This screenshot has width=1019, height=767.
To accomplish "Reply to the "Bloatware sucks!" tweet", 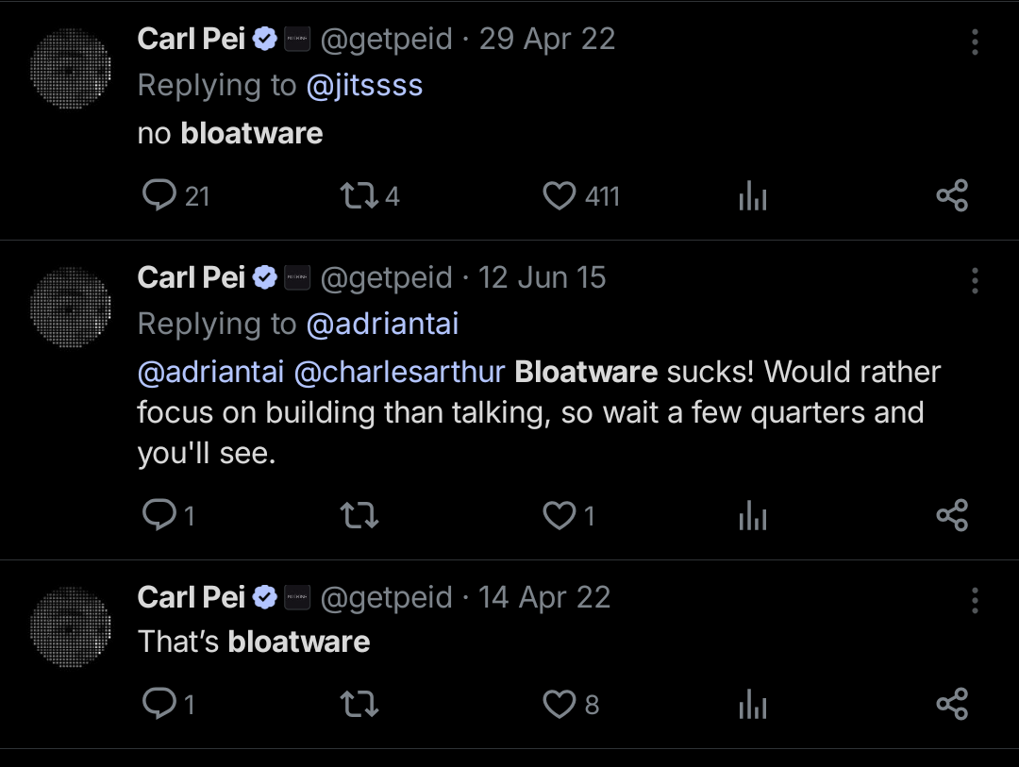I will (x=159, y=515).
